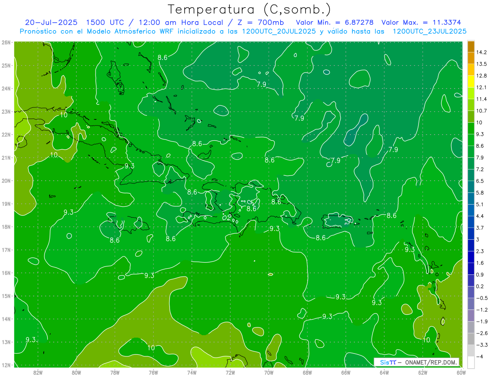Click the "6.5" legend value
Screen dimensions: 490x378
click(x=480, y=181)
